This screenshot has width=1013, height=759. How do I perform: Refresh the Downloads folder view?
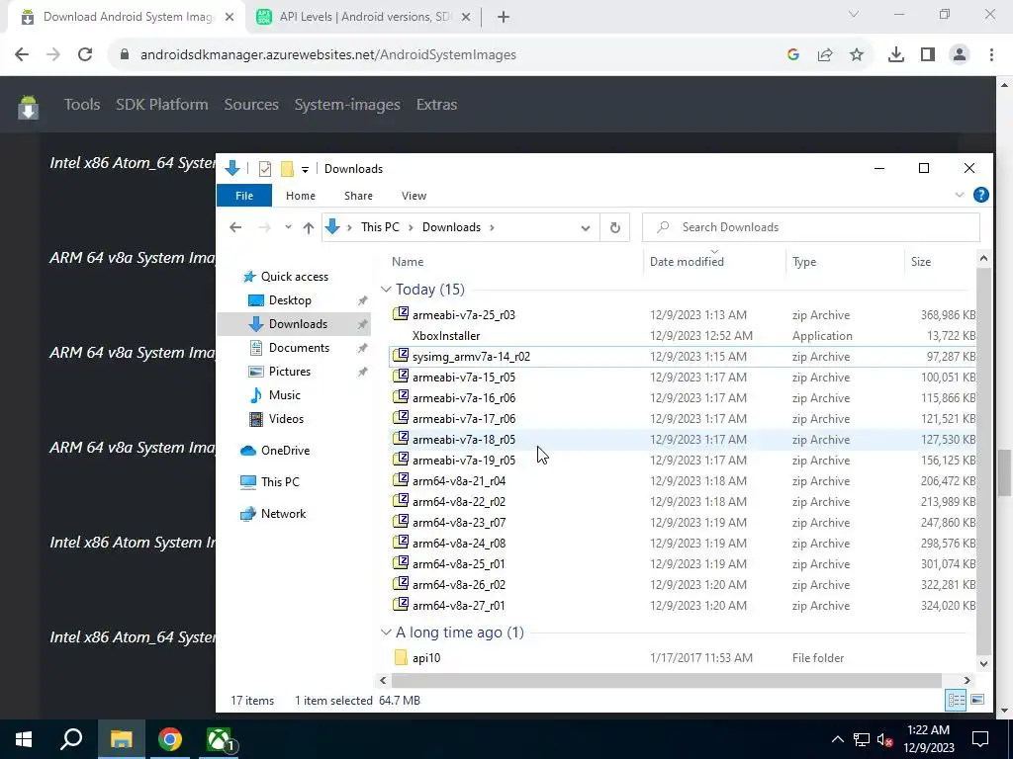[615, 228]
